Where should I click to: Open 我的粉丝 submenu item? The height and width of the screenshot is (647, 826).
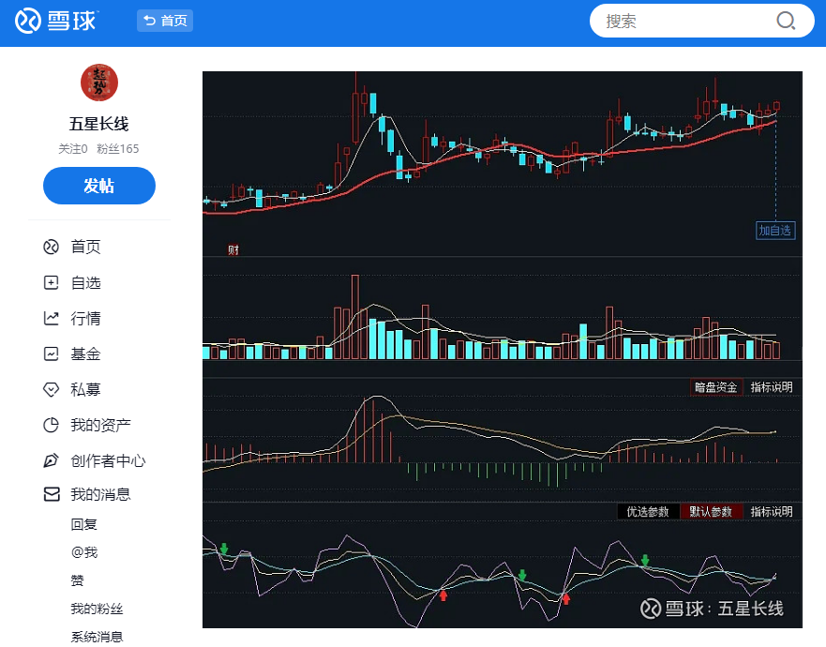[97, 609]
